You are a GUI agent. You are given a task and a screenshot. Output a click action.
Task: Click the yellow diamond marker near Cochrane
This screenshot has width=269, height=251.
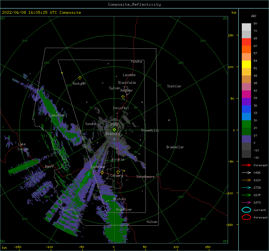tap(102, 172)
